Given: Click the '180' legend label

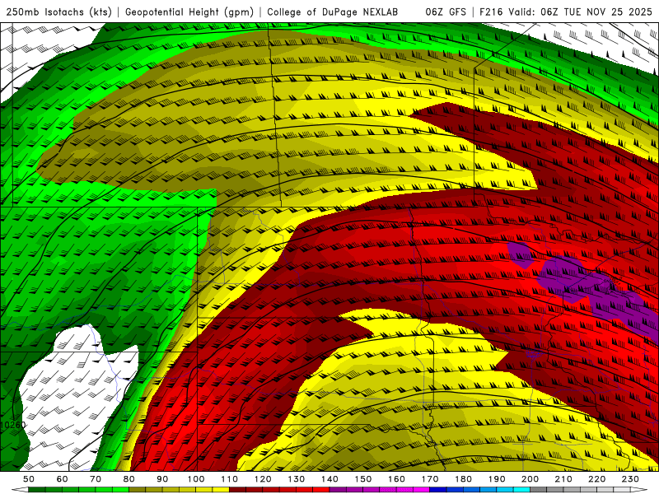Looking at the screenshot, I should (463, 479).
